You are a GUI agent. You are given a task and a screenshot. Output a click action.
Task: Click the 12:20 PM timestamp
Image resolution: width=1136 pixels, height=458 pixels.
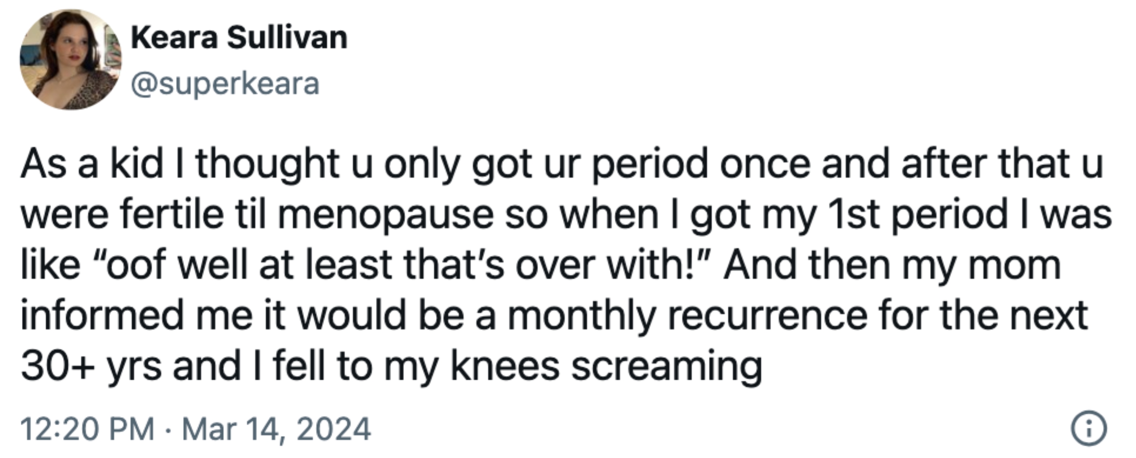pos(88,429)
